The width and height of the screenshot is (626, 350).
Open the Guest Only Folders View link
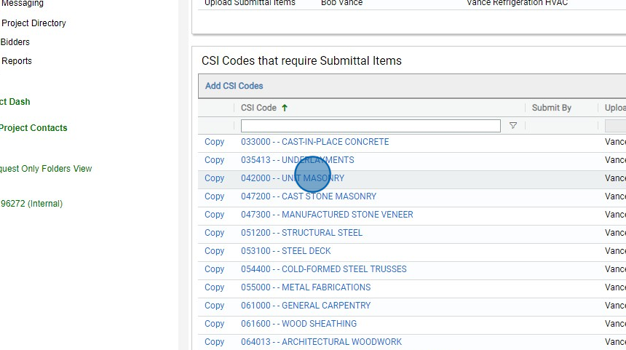point(46,169)
